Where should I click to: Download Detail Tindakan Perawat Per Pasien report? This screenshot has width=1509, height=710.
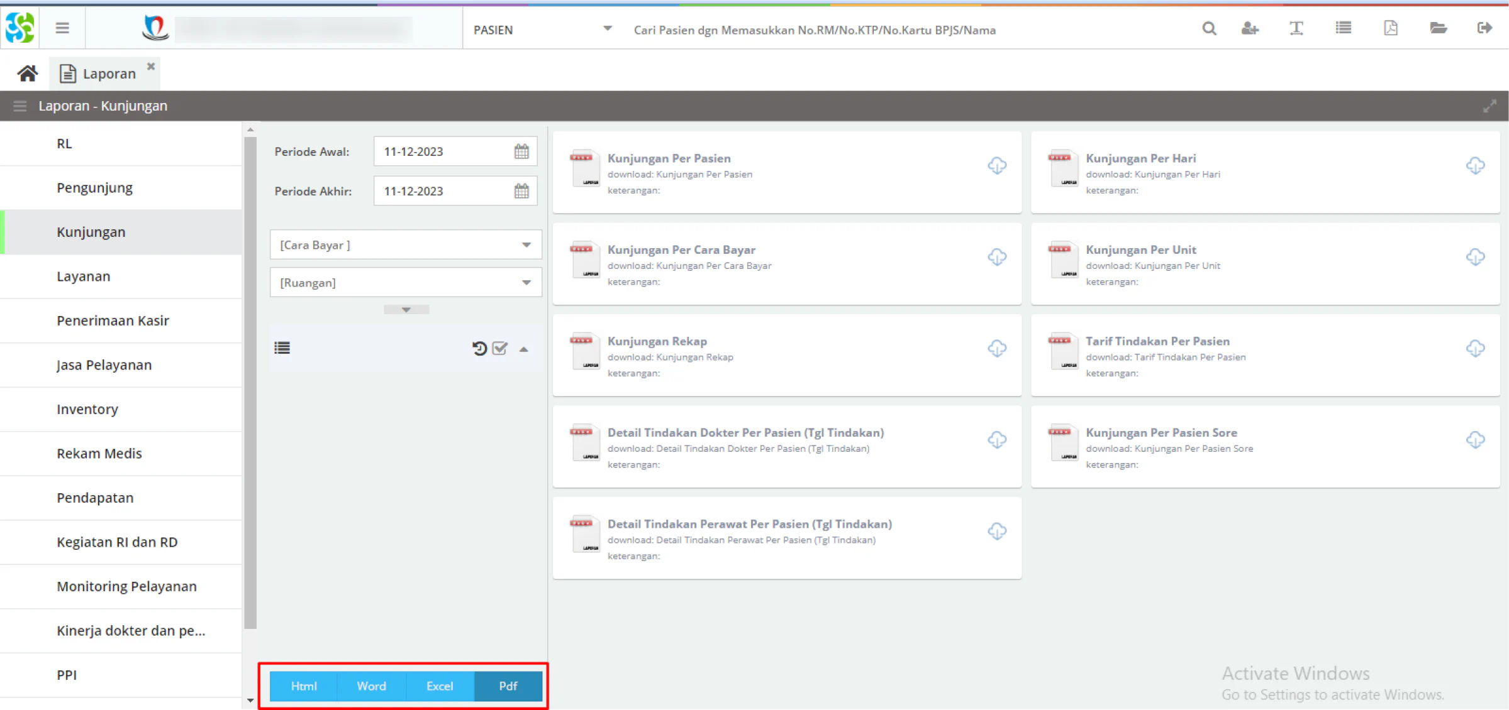(x=997, y=531)
